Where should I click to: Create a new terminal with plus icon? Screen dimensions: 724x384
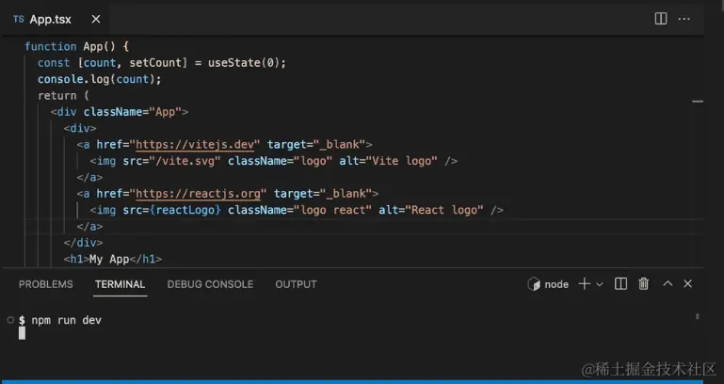(x=584, y=284)
